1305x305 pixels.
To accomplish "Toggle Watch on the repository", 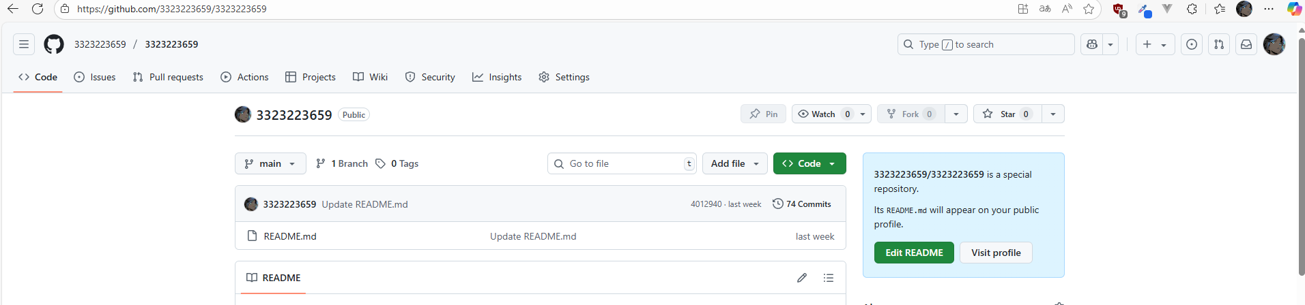I will click(x=823, y=114).
